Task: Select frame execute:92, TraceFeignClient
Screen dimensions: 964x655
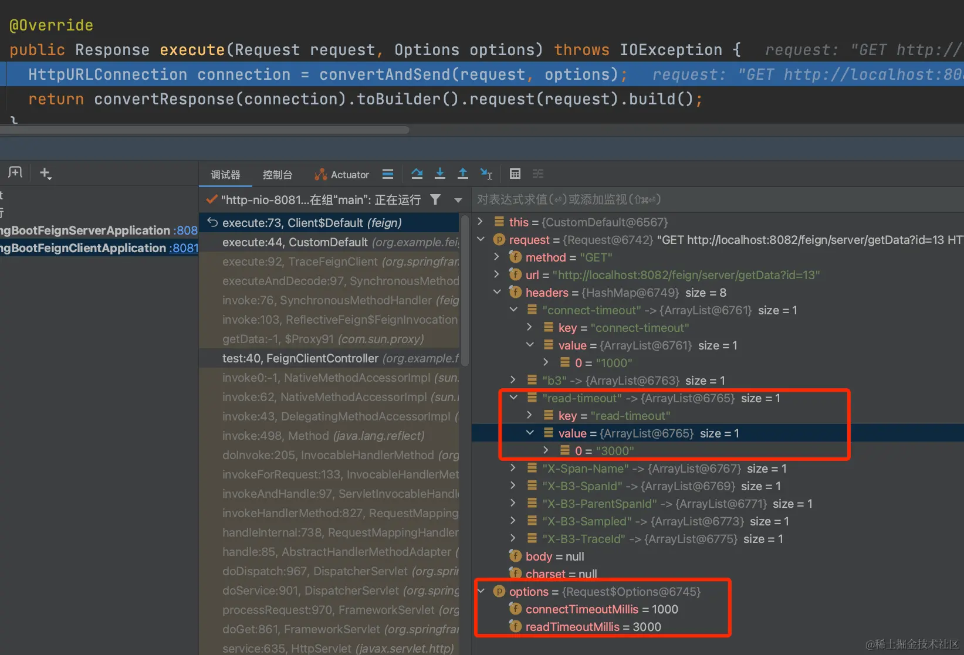Action: click(x=330, y=262)
